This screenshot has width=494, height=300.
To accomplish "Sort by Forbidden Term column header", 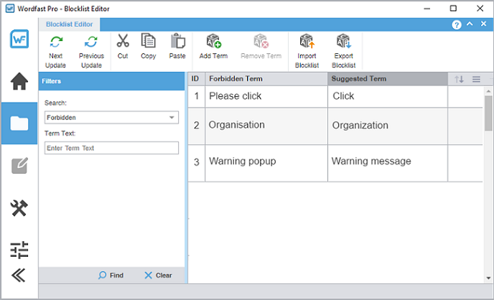I will pyautogui.click(x=266, y=79).
